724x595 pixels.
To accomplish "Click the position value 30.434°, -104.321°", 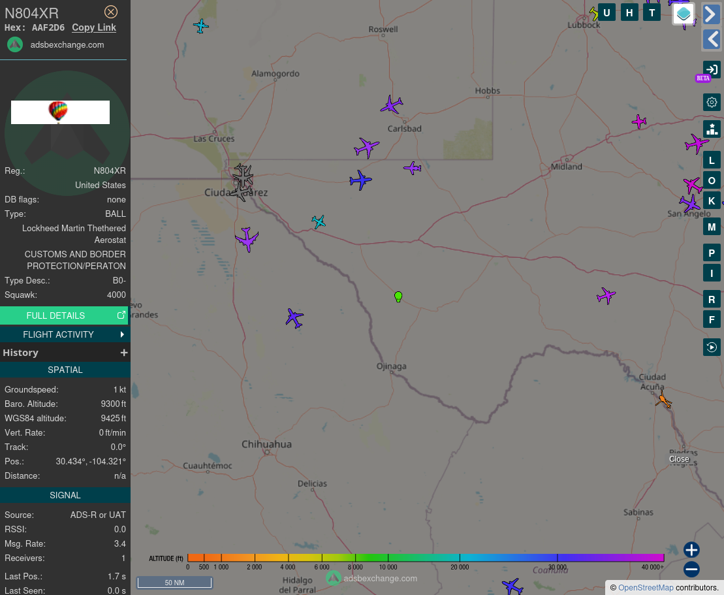I will coord(91,462).
